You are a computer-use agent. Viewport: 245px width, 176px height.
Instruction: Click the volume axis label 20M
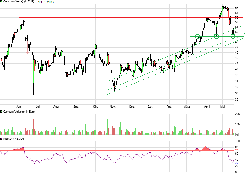click(x=238, y=114)
